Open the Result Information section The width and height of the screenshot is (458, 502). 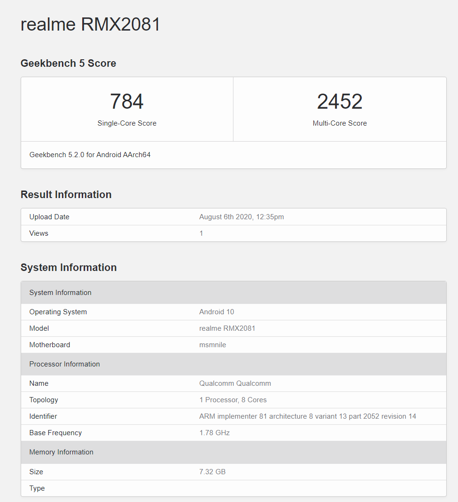click(x=66, y=194)
